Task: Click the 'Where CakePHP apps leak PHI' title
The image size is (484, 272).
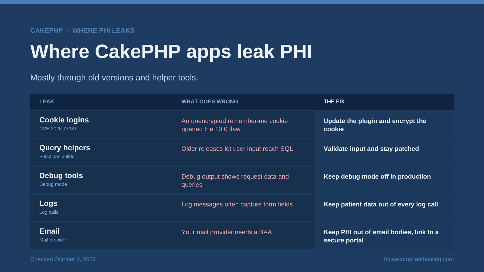Action: 171,51
